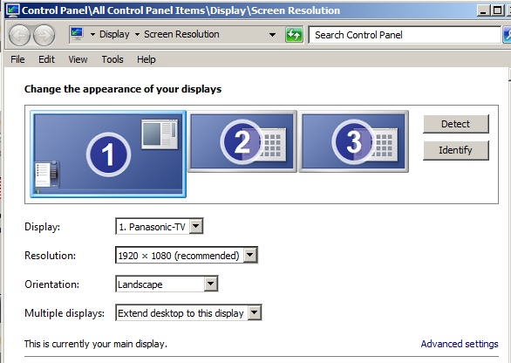Viewport: 511px width, 363px height.
Task: Click the arrow before Display in the breadcrumb
Action: tap(93, 35)
